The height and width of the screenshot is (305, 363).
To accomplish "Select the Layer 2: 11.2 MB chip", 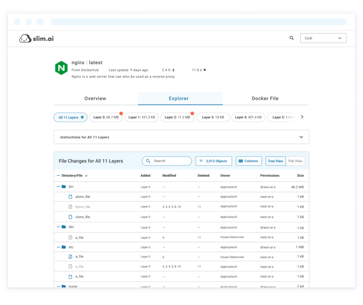I will point(177,117).
